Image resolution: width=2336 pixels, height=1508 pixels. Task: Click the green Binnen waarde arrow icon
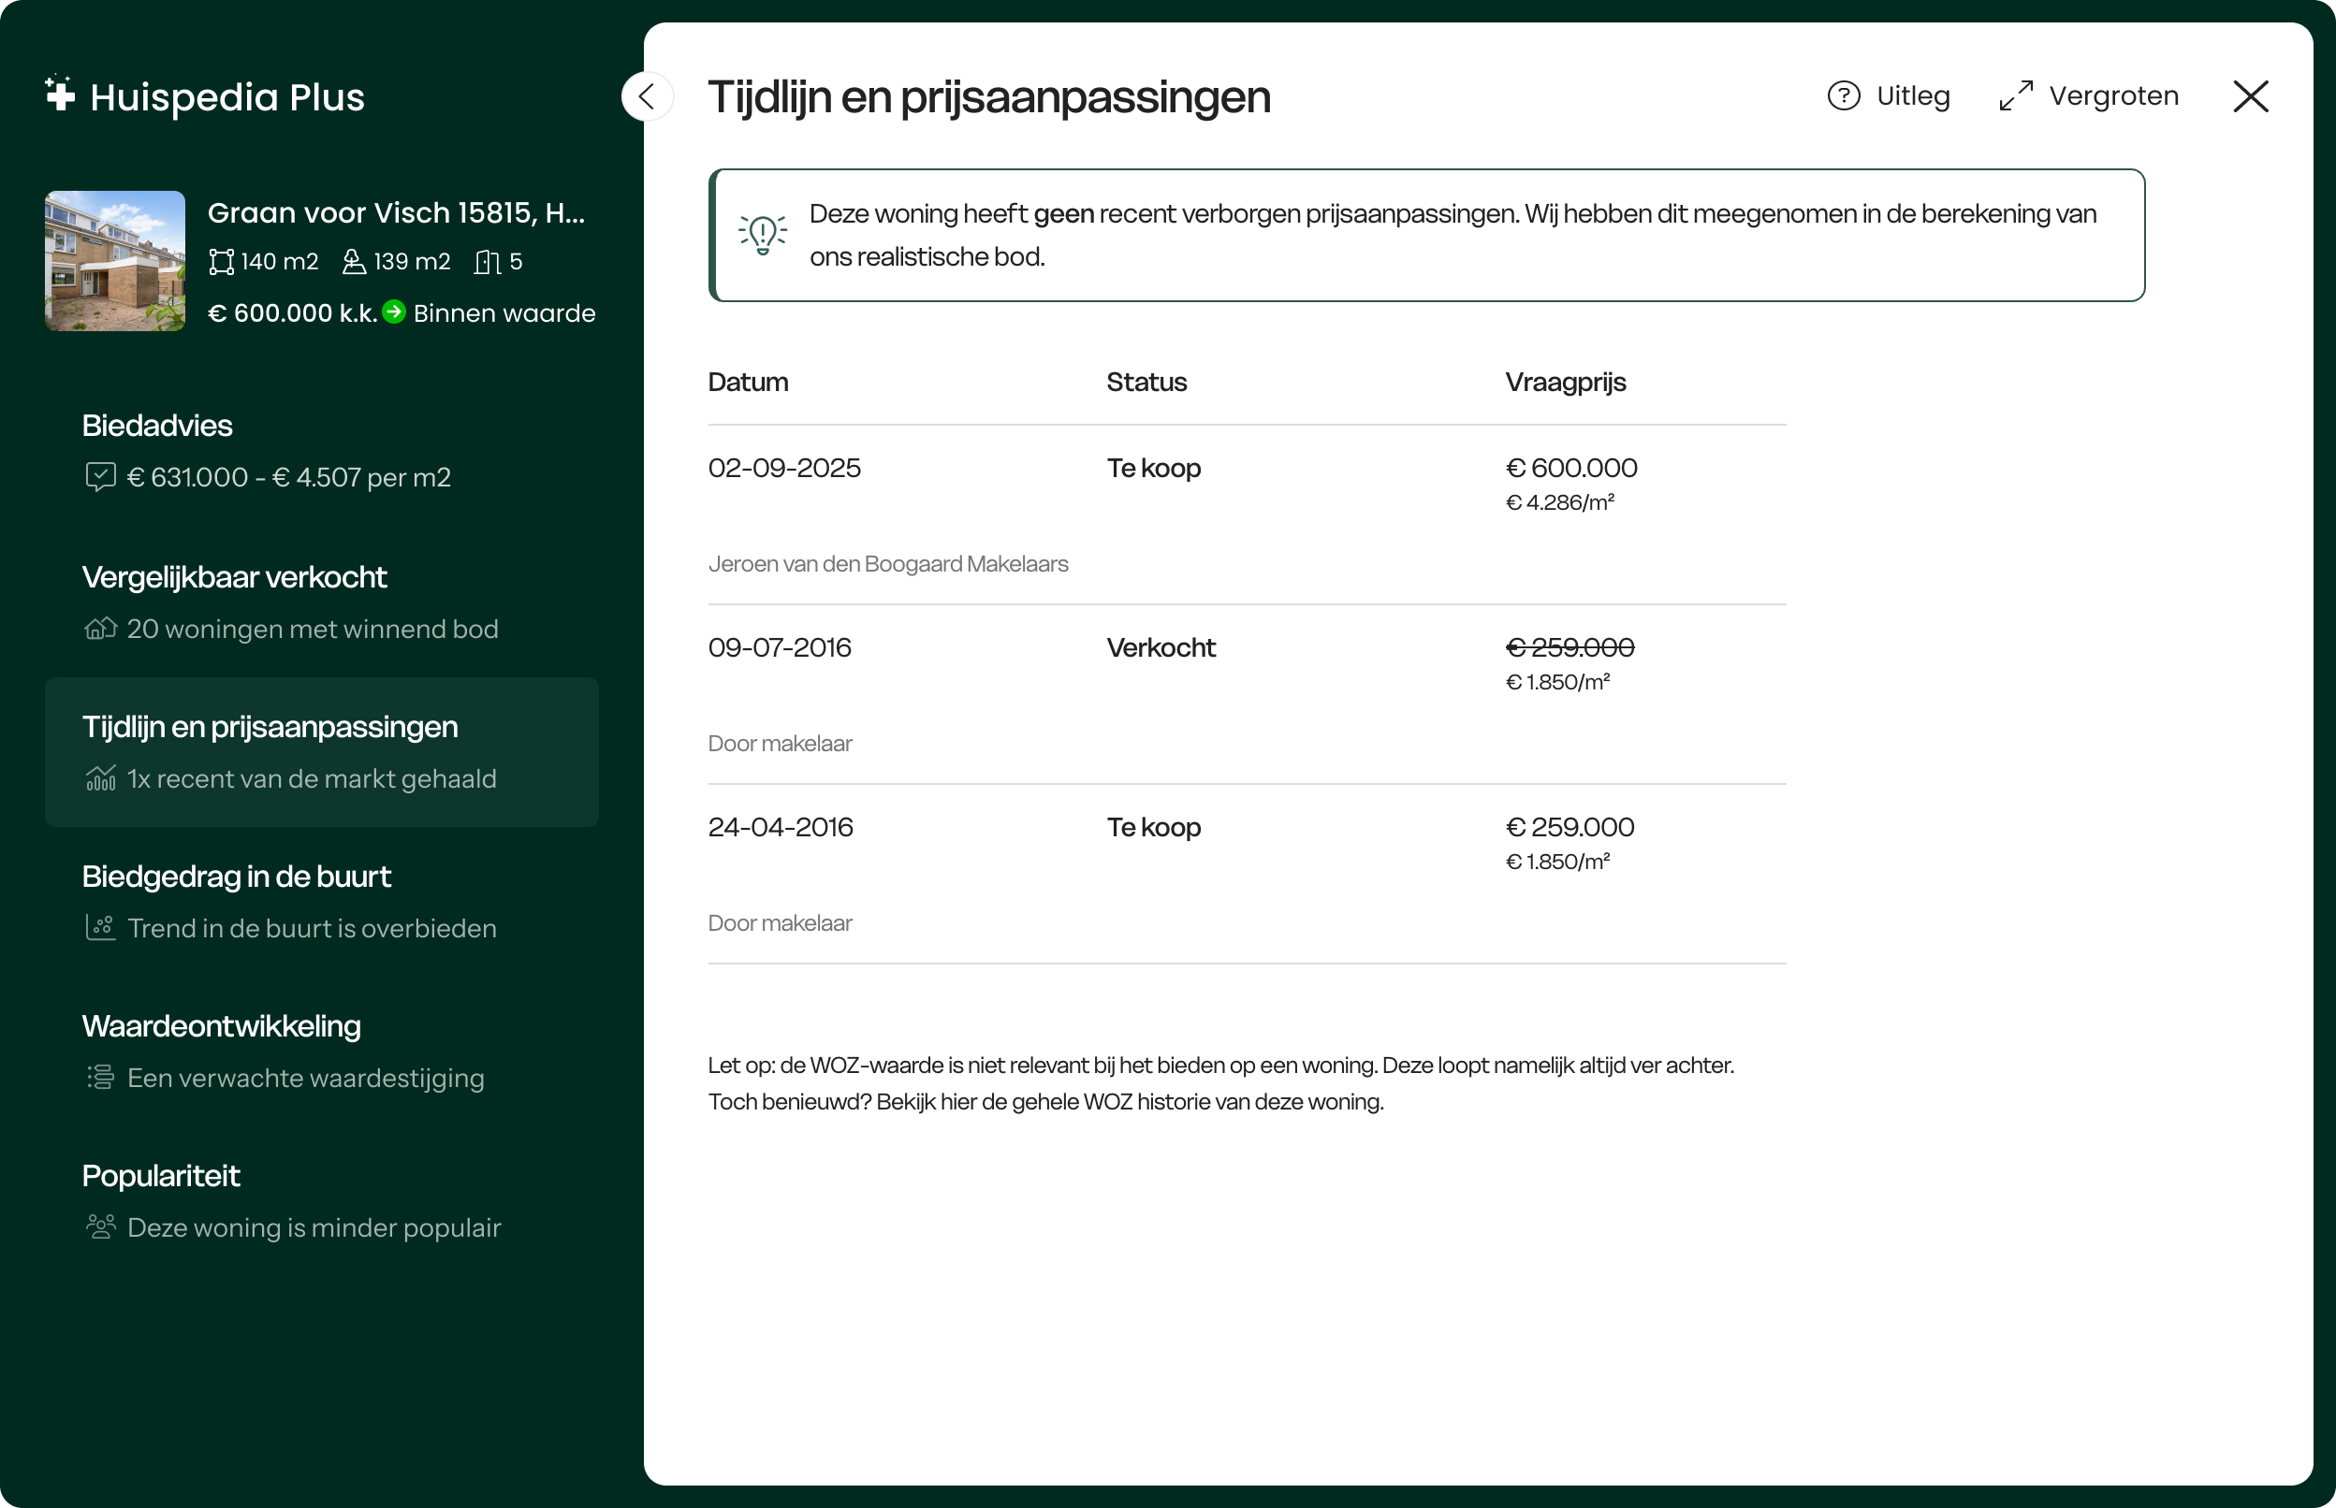(x=394, y=312)
